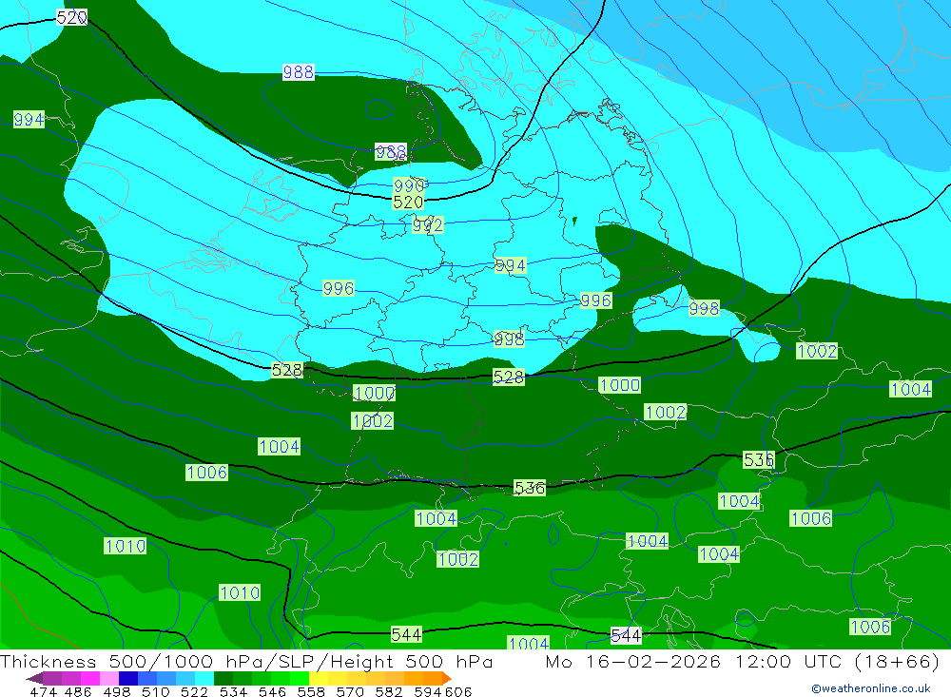951x697 pixels.
Task: Click the 522 legend value
Action: (x=195, y=691)
